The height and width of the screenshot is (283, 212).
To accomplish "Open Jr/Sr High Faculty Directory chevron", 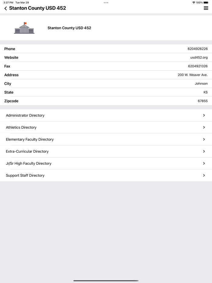I will point(204,163).
